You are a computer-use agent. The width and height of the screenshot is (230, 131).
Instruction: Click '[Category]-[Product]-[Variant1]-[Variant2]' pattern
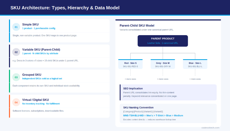143,112
